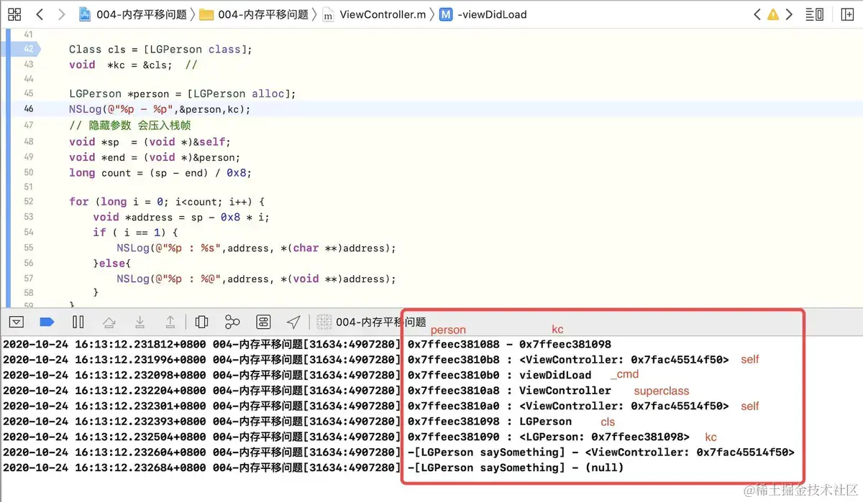Image resolution: width=863 pixels, height=502 pixels.
Task: Click console line '0x7ffeec381090 : <LGPerson'
Action: pyautogui.click(x=549, y=437)
